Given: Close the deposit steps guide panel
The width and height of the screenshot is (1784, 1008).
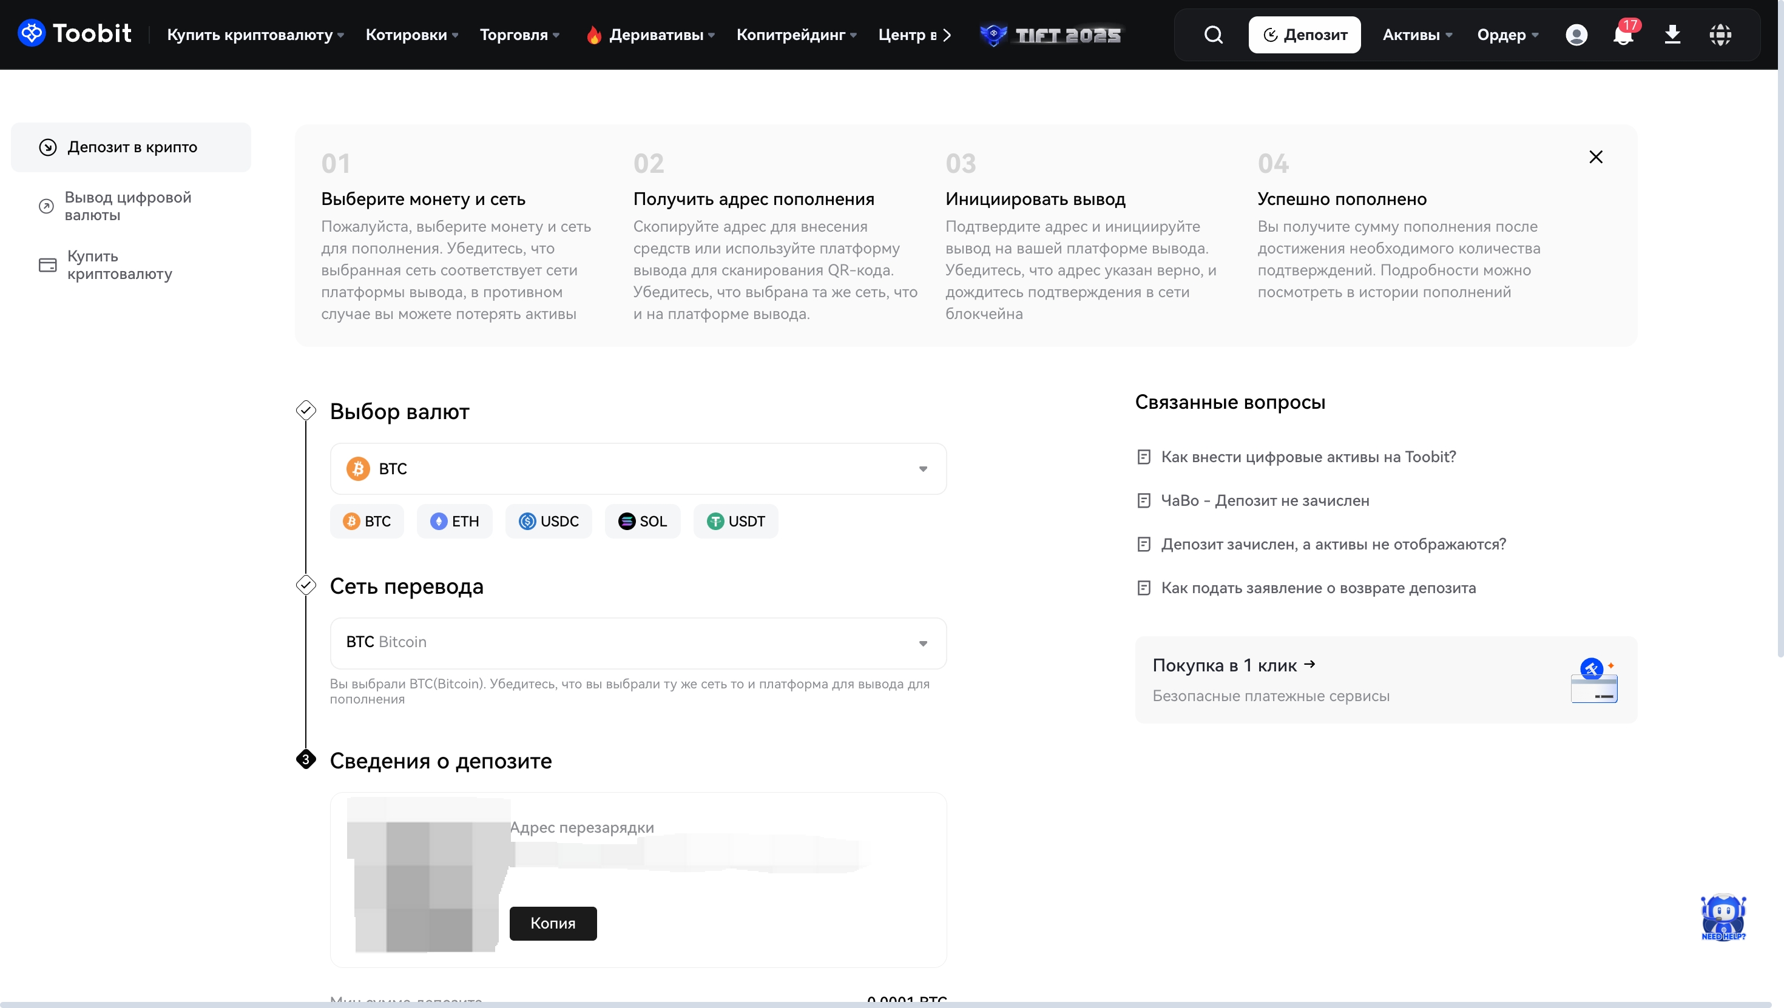Looking at the screenshot, I should click(1596, 157).
